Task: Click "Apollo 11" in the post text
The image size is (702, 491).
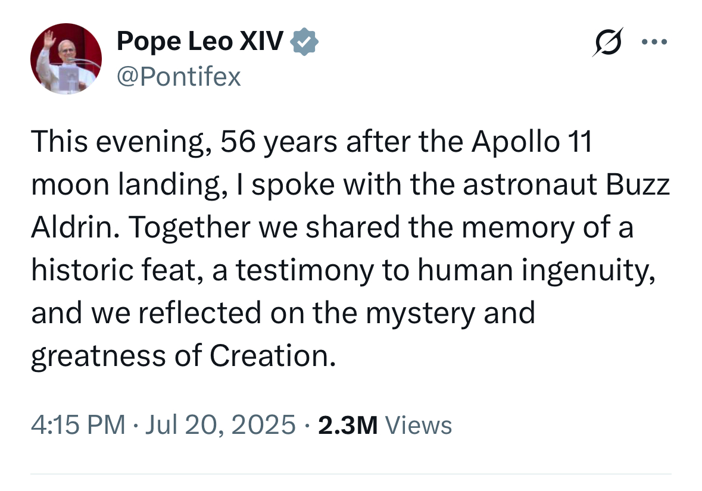Action: tap(532, 142)
